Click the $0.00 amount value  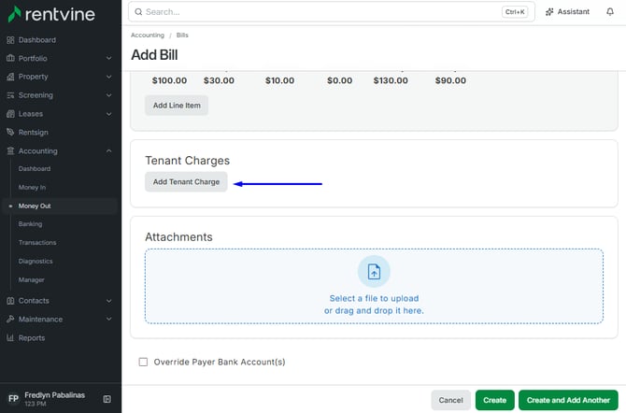[340, 80]
